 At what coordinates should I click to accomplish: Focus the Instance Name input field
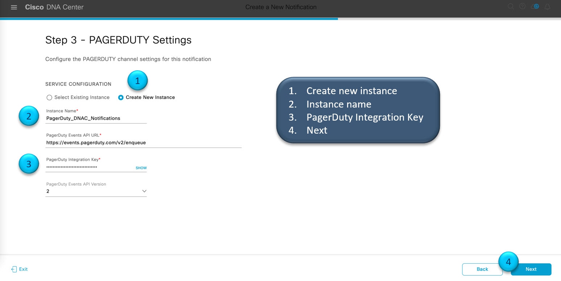coord(96,118)
